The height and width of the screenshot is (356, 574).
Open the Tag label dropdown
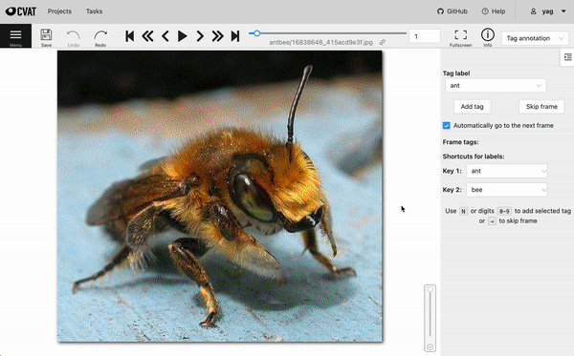pos(496,86)
